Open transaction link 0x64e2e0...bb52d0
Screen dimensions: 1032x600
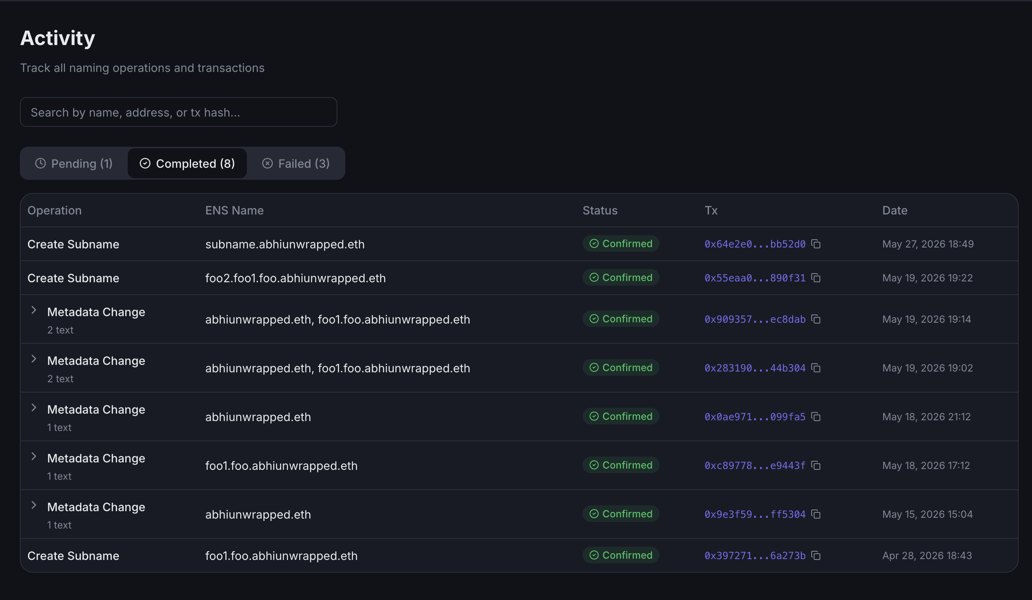tap(755, 244)
